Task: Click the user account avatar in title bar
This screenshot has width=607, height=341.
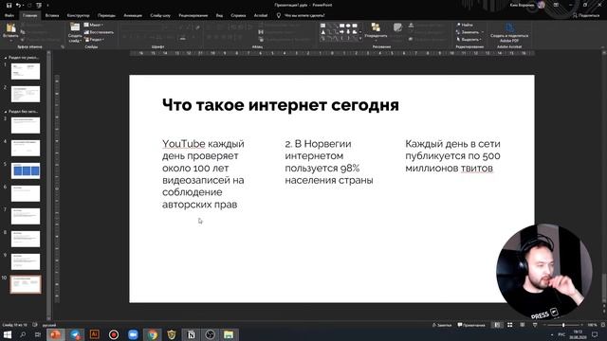Action: click(542, 5)
